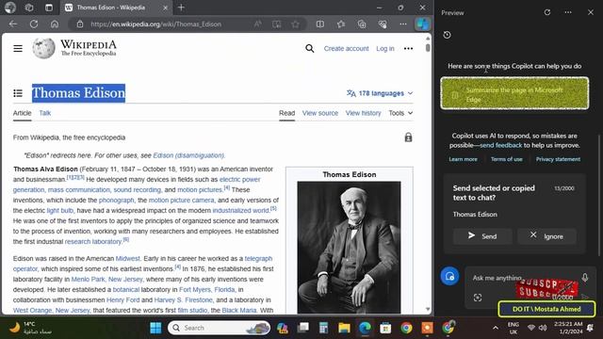Select the Read tab
The image size is (603, 339).
(286, 113)
